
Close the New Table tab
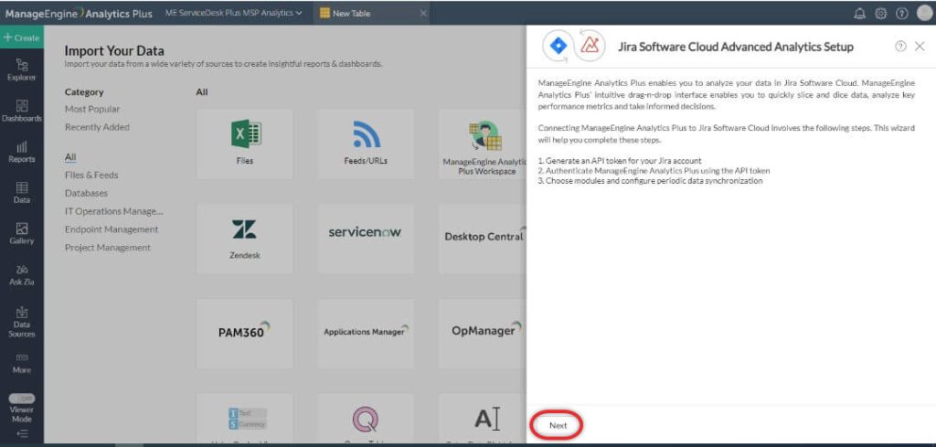[x=423, y=13]
